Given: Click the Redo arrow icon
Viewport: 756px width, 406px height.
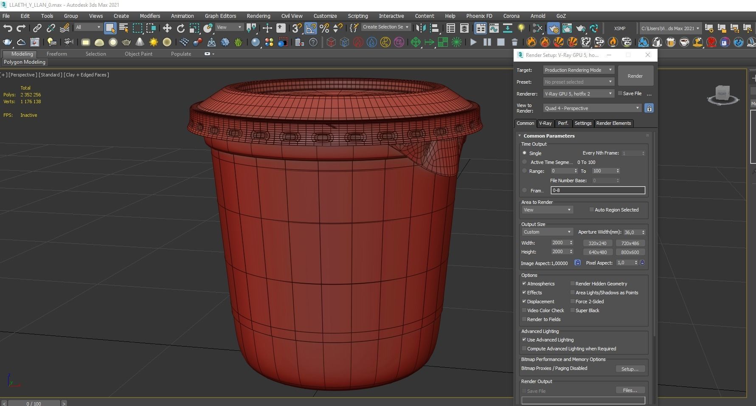Looking at the screenshot, I should coord(21,28).
